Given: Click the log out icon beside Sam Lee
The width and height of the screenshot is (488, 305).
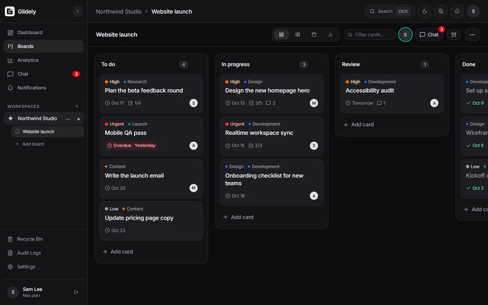Looking at the screenshot, I should pyautogui.click(x=76, y=292).
